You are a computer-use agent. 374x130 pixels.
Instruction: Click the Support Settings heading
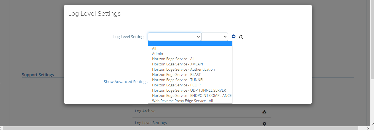(38, 75)
